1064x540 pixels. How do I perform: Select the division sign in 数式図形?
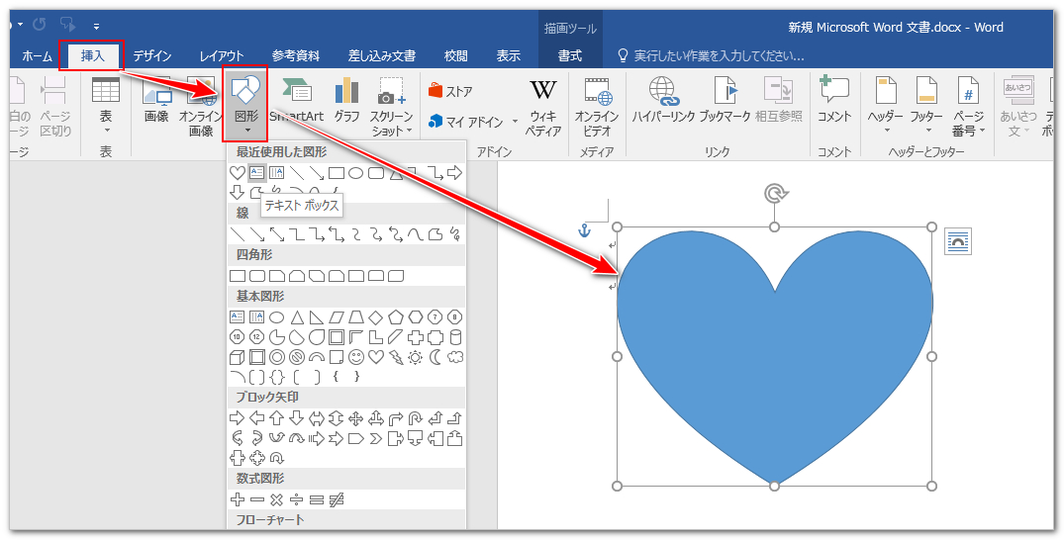[x=297, y=500]
